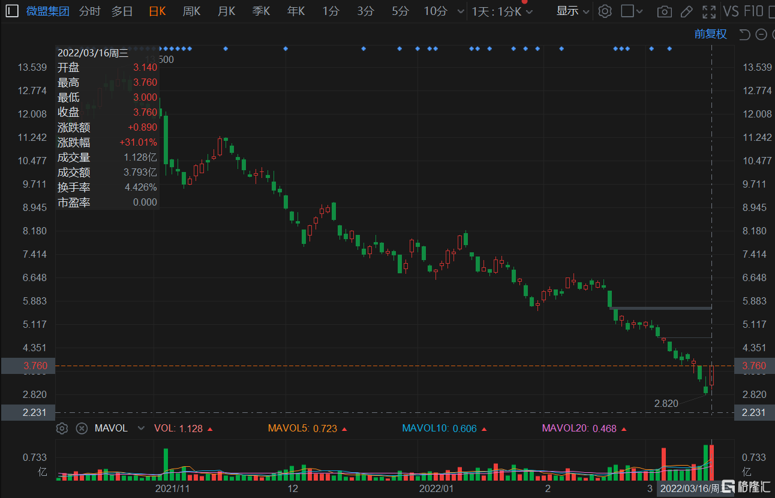
Task: Click the 涨跌幅 +31.01% row
Action: pos(107,143)
